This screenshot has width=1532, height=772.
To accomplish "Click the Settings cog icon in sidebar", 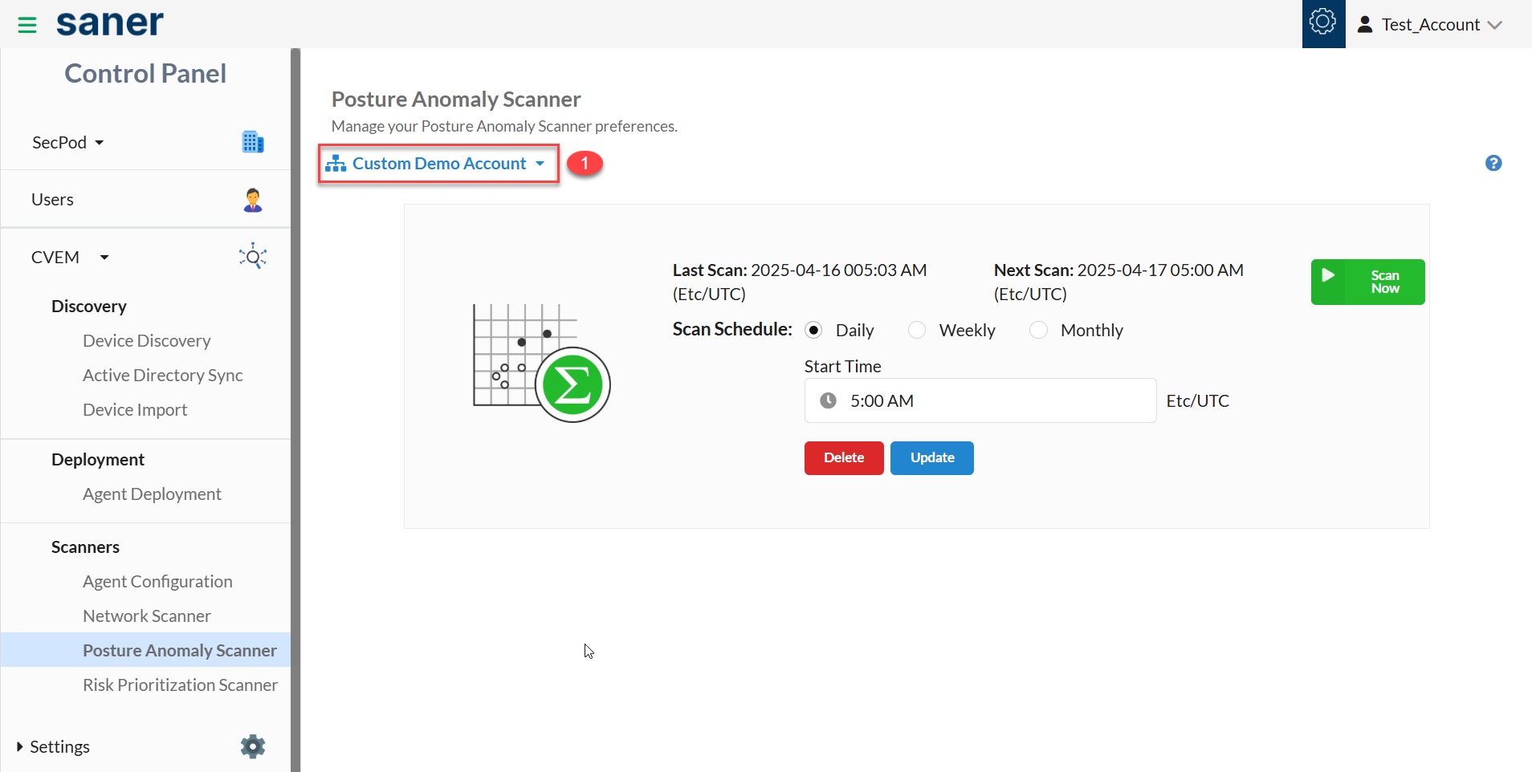I will pyautogui.click(x=253, y=746).
